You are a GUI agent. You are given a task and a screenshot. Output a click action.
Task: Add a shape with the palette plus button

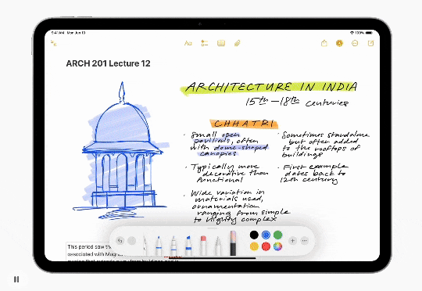click(292, 241)
